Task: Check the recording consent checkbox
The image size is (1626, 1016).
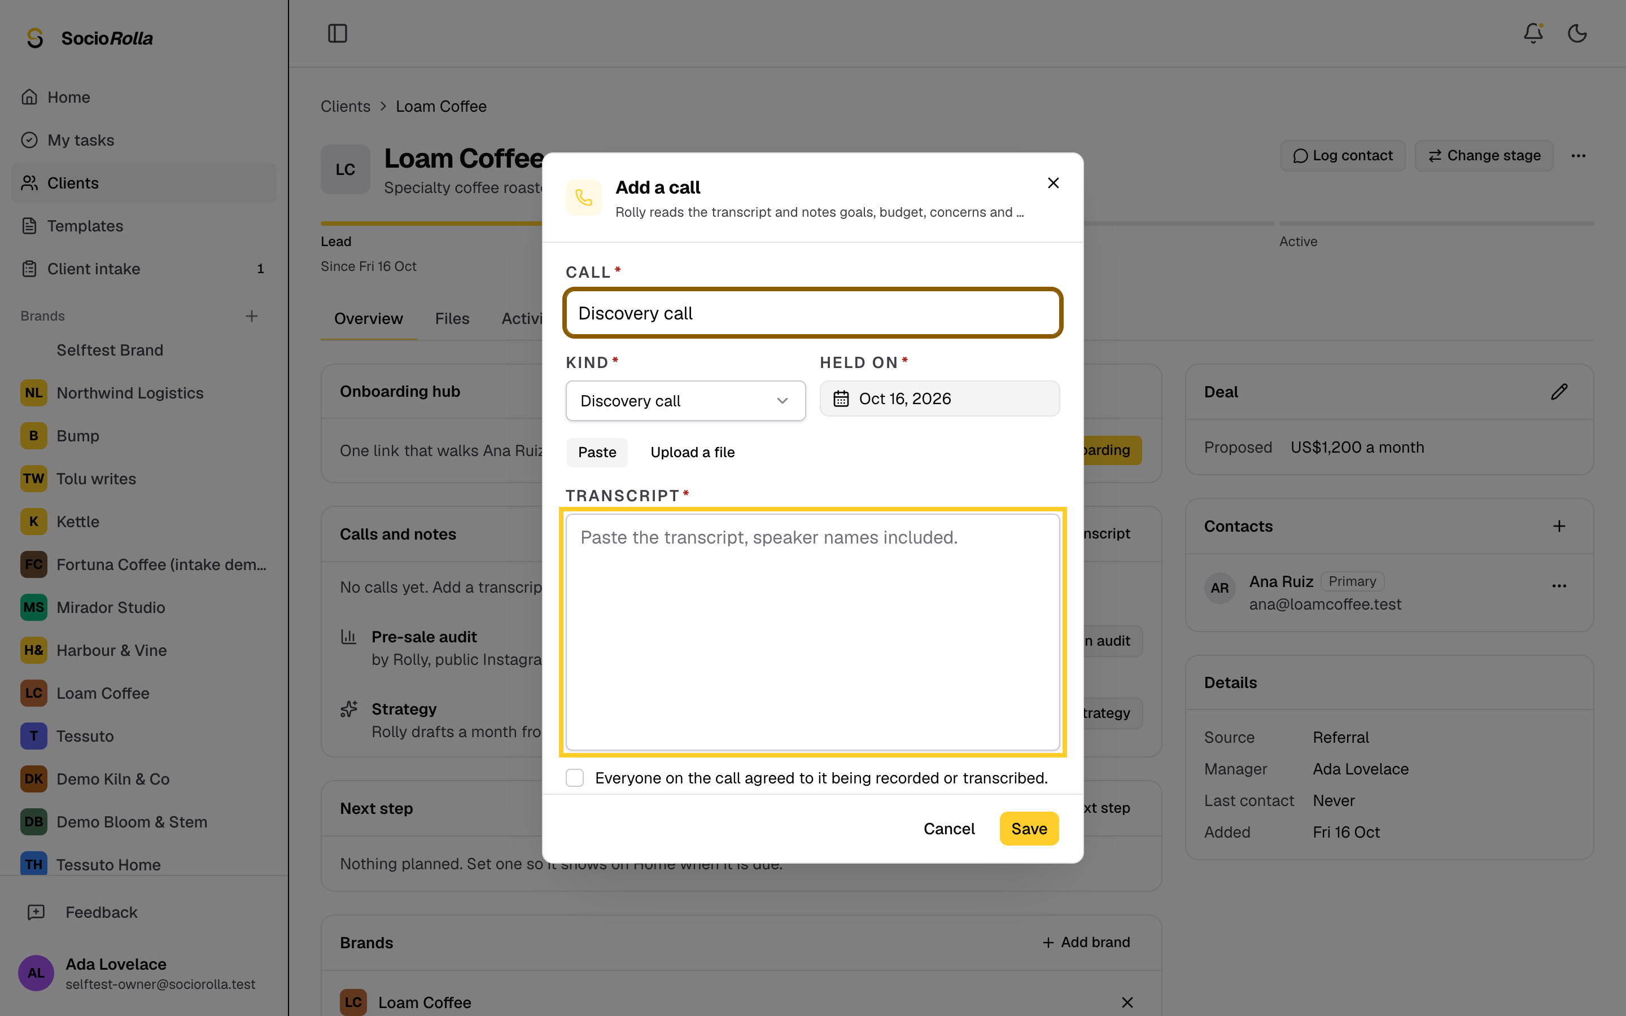Action: (575, 777)
